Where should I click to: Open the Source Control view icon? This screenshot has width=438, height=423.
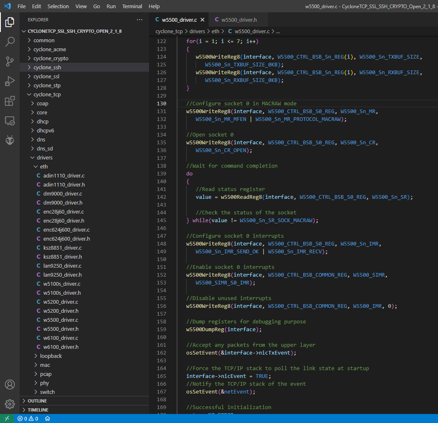click(10, 61)
